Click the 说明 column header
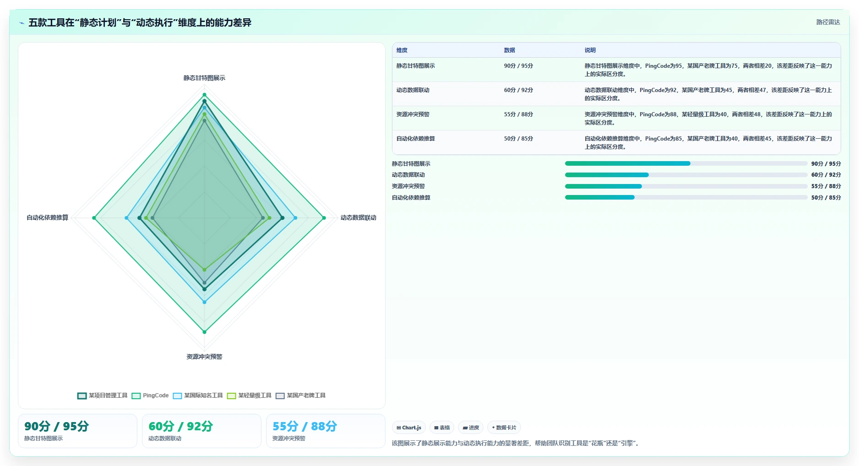The height and width of the screenshot is (466, 859). click(590, 50)
